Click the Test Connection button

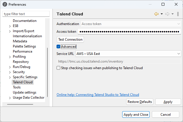pyautogui.click(x=70, y=39)
